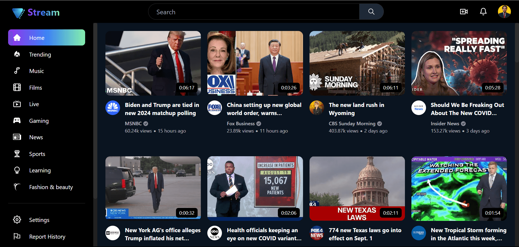Open the Insider News channel avatar

[x=419, y=108]
